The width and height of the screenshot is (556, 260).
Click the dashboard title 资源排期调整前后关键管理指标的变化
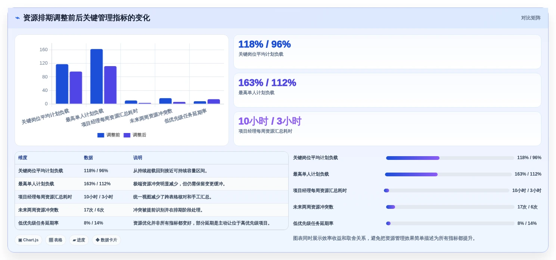[x=87, y=18]
